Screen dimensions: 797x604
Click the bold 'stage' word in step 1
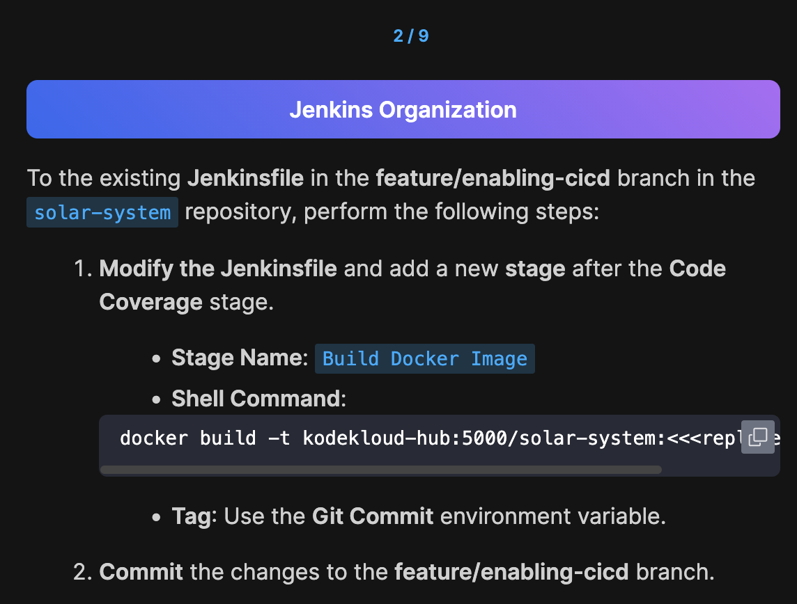[x=535, y=269]
